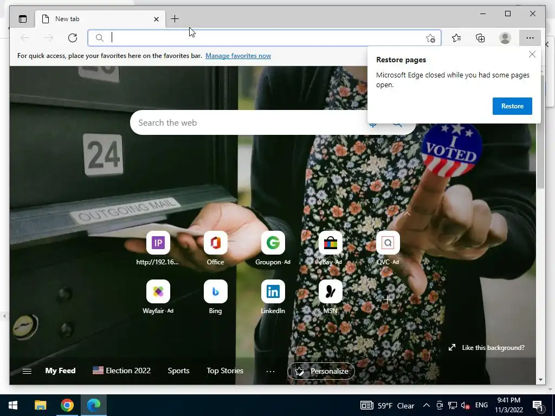Click the Refresh page icon
The width and height of the screenshot is (555, 416).
73,38
